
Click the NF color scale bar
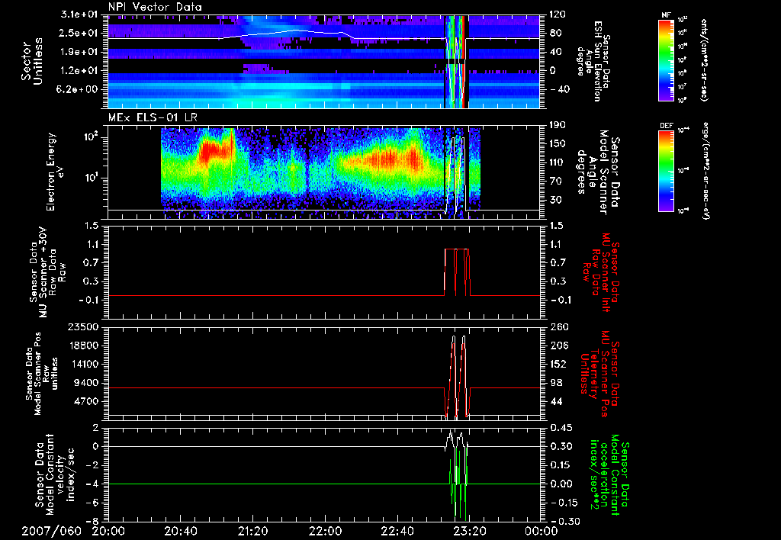[x=666, y=59]
